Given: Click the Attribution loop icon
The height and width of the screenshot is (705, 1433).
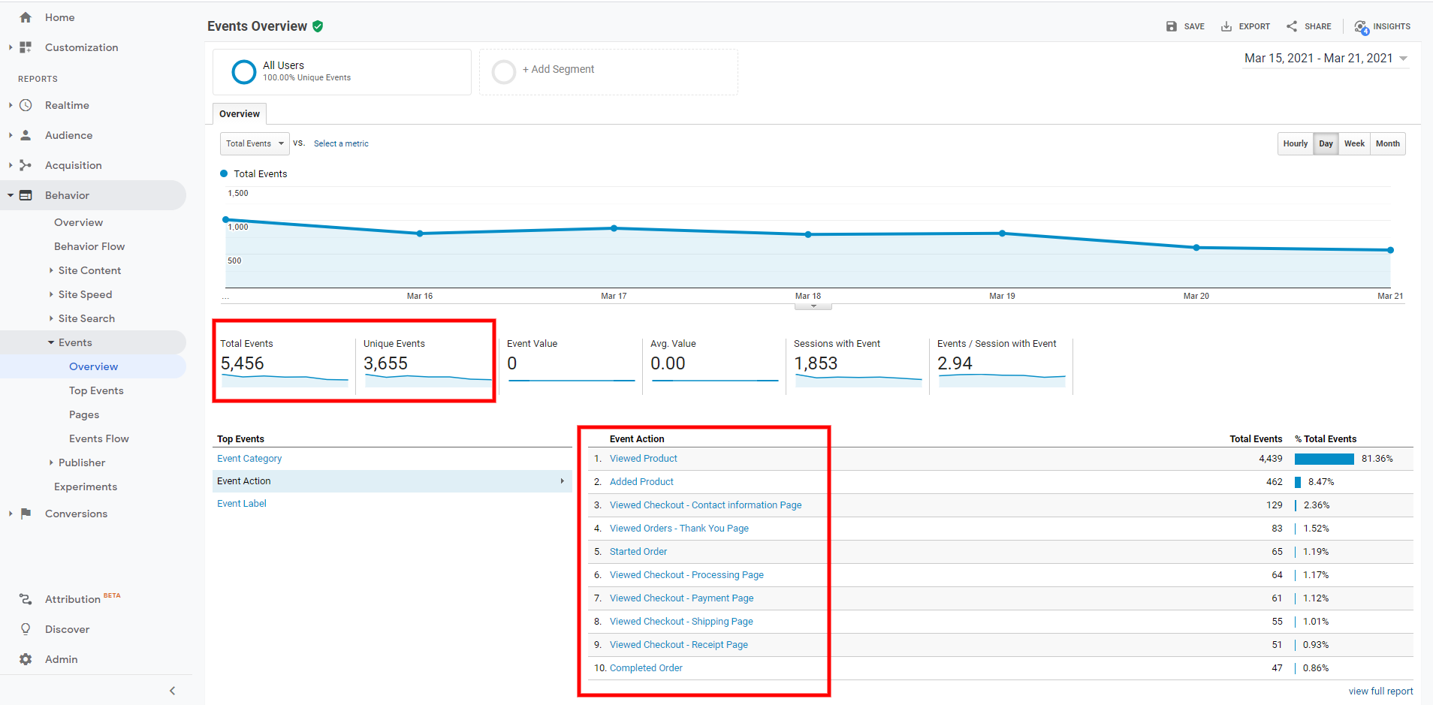Looking at the screenshot, I should coord(26,599).
